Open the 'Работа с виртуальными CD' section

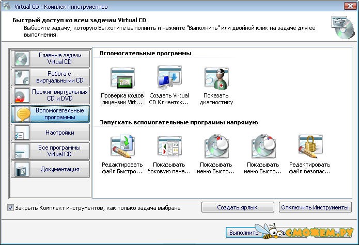coord(51,77)
